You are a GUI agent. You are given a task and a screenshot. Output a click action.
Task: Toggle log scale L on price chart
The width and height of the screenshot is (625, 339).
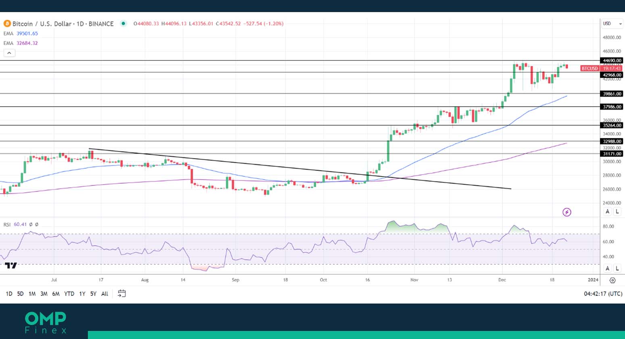pyautogui.click(x=617, y=212)
